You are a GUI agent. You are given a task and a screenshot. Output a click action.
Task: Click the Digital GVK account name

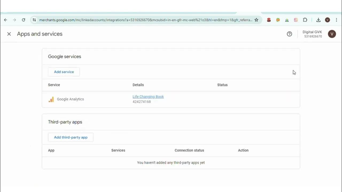click(312, 32)
